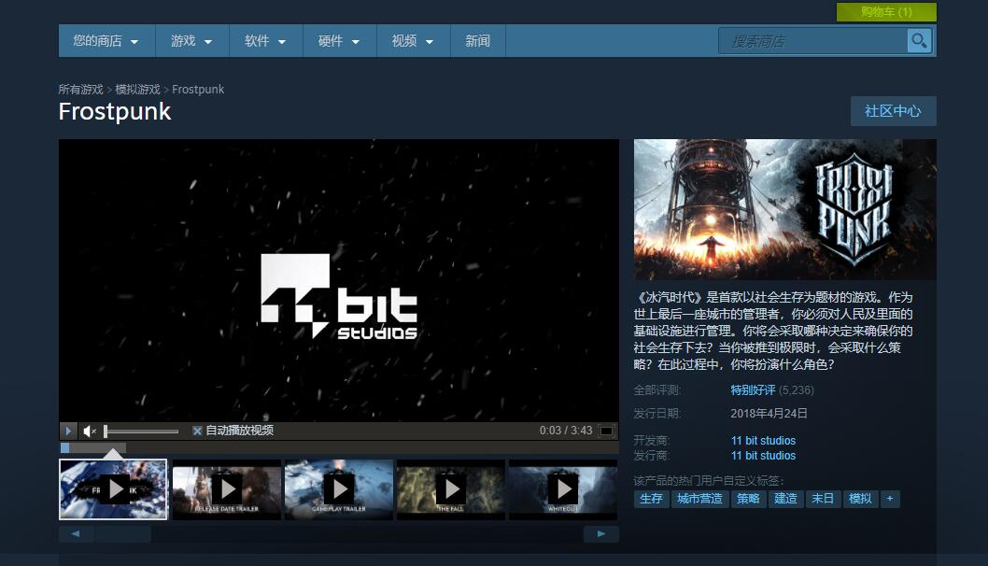
Task: Expand the 游戏 dropdown menu
Action: pyautogui.click(x=192, y=41)
